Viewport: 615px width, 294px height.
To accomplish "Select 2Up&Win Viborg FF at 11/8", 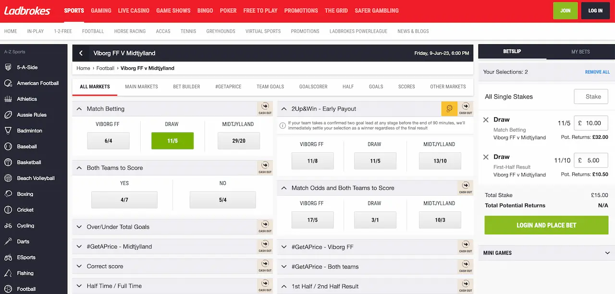I will point(312,161).
